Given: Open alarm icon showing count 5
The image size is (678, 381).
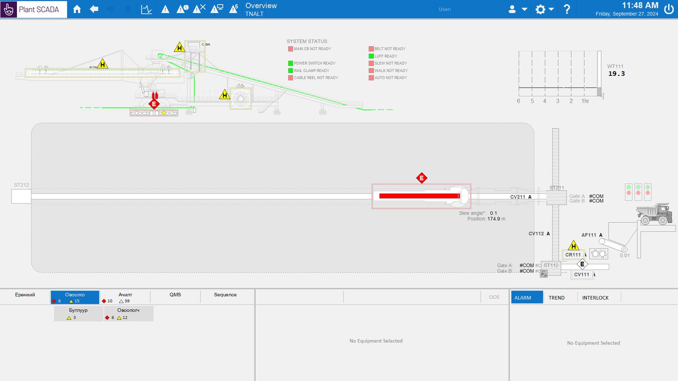Looking at the screenshot, I should pos(233,9).
